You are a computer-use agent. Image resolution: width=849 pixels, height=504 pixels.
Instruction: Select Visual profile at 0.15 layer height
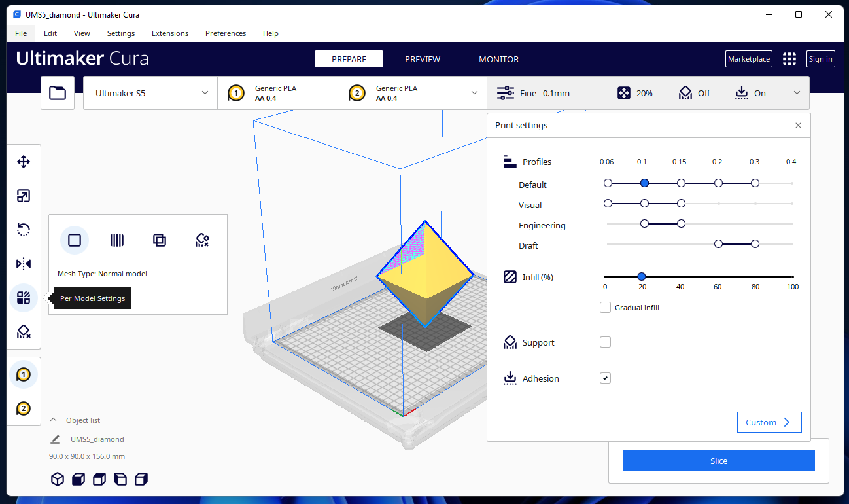pos(681,204)
